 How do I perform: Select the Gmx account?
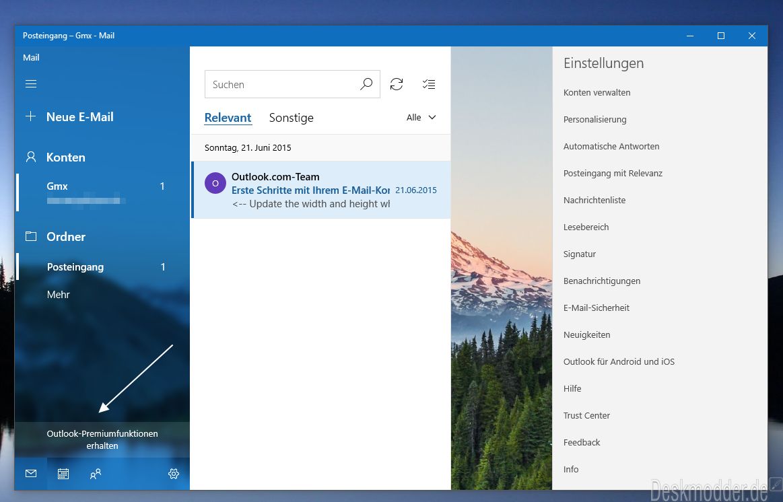click(x=102, y=192)
